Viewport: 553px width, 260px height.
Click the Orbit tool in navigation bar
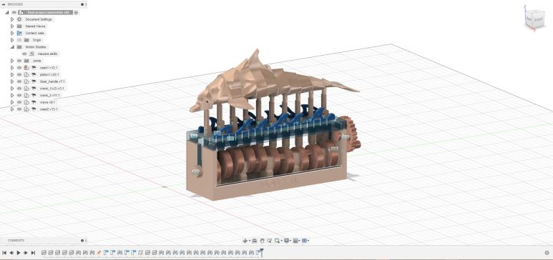(x=245, y=241)
